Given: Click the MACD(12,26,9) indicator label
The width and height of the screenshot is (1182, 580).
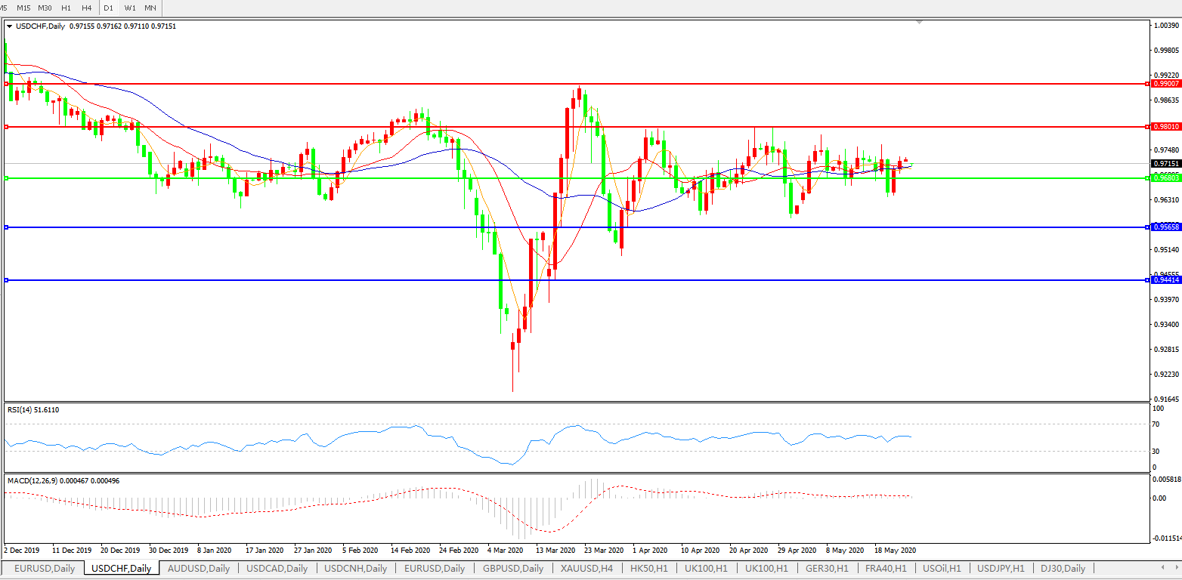Looking at the screenshot, I should 63,480.
